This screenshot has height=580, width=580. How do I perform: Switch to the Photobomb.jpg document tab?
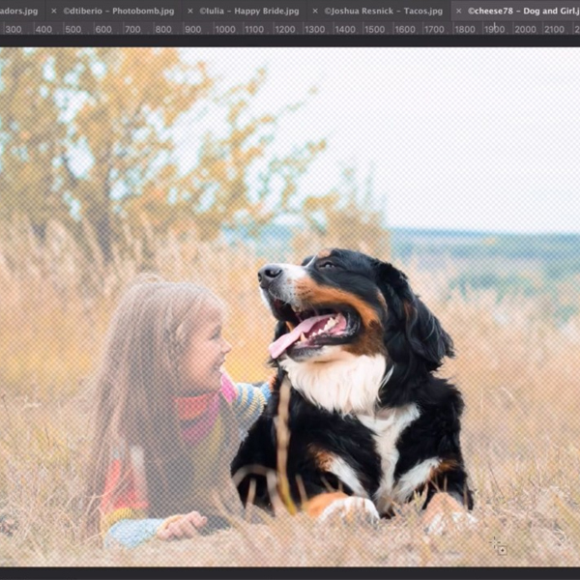click(119, 11)
